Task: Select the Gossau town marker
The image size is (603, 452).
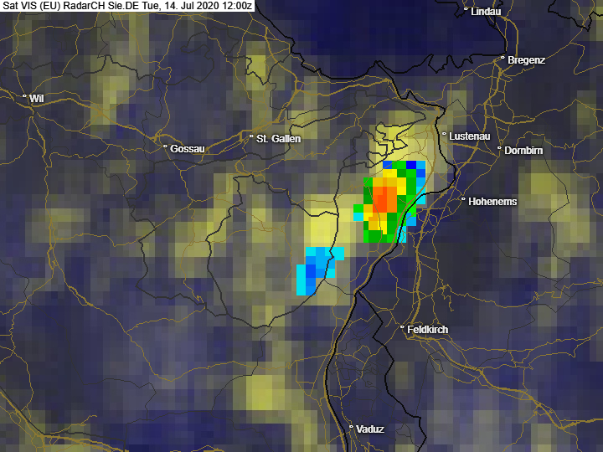Action: (x=165, y=146)
